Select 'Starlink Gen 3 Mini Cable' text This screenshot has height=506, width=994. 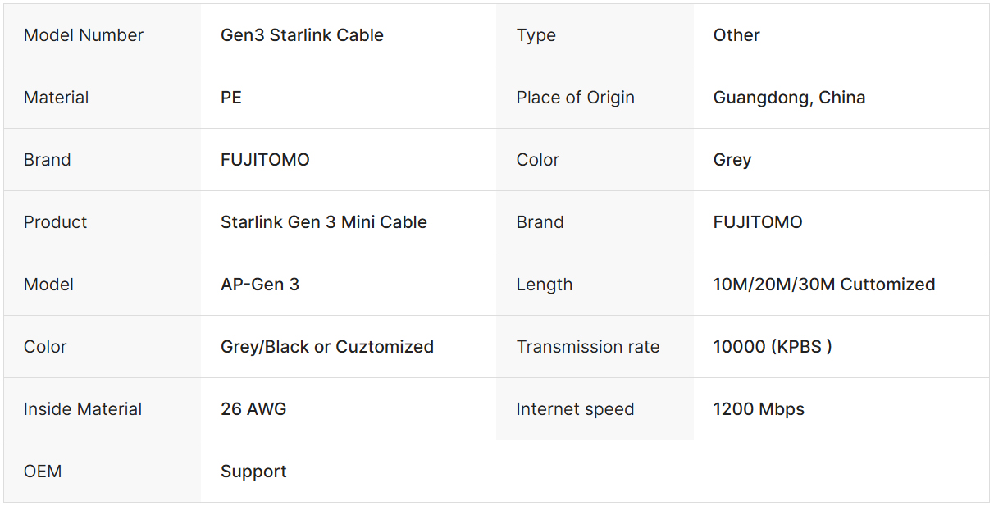tap(323, 222)
